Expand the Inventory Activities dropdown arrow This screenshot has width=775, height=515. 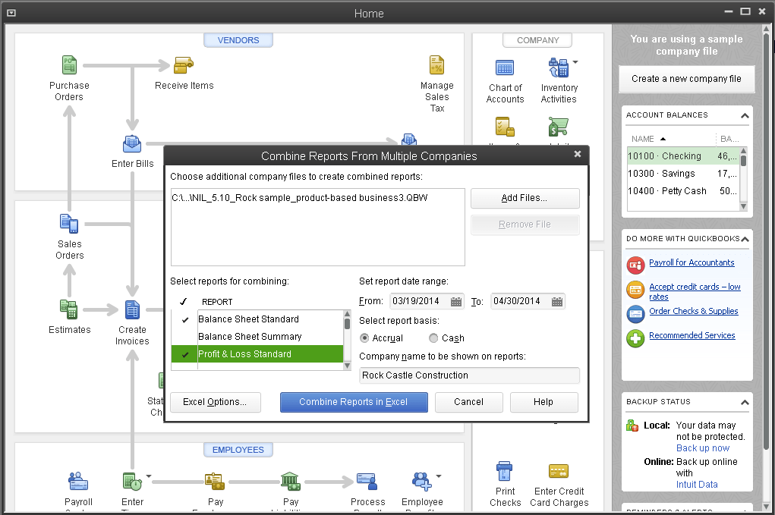pyautogui.click(x=575, y=62)
